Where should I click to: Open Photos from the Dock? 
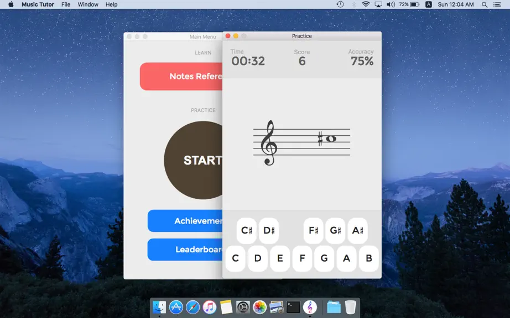(259, 307)
